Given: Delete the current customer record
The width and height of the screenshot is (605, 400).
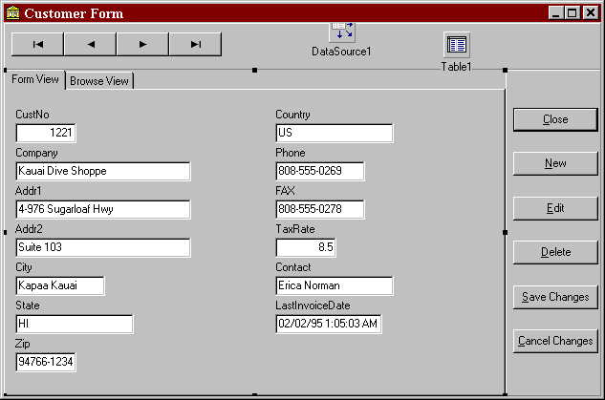Looking at the screenshot, I should [x=555, y=252].
